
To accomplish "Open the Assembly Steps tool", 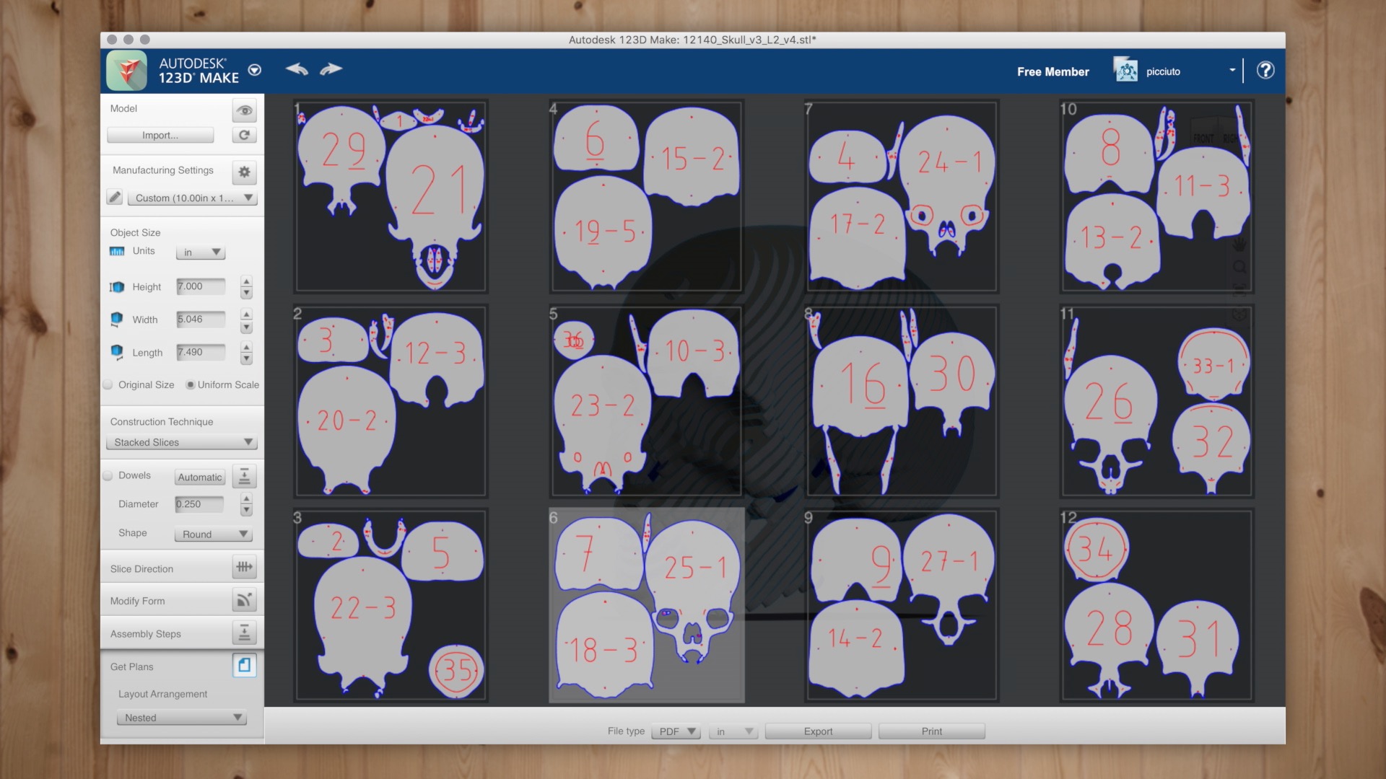I will pos(244,633).
